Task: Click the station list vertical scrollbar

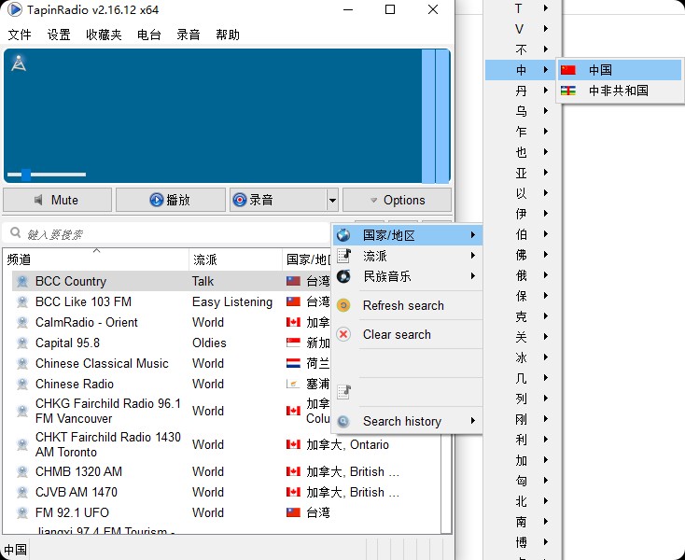Action: [x=446, y=483]
